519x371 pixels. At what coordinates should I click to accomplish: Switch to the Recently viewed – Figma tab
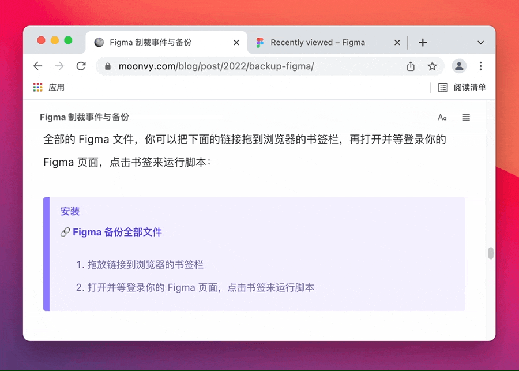click(327, 42)
